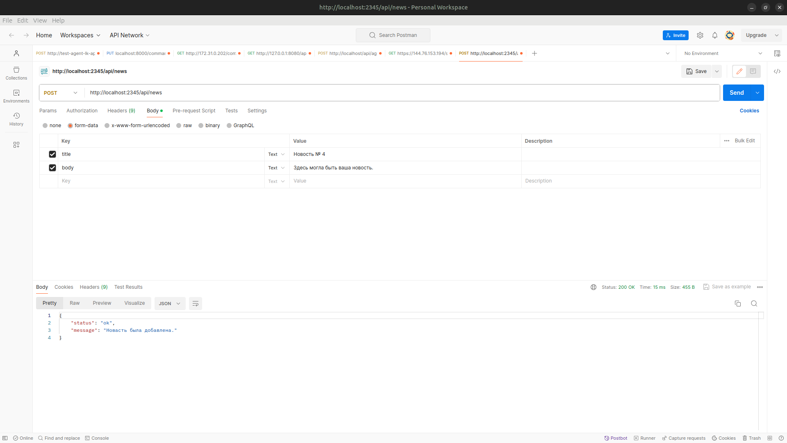Click the Cookies link

tap(749, 111)
